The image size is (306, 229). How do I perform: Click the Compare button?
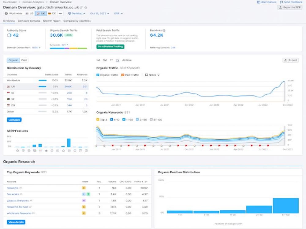click(14, 120)
